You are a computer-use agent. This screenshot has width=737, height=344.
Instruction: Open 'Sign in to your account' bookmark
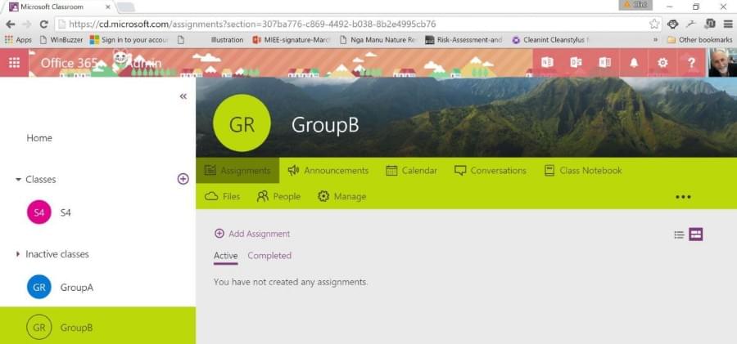[x=129, y=40]
